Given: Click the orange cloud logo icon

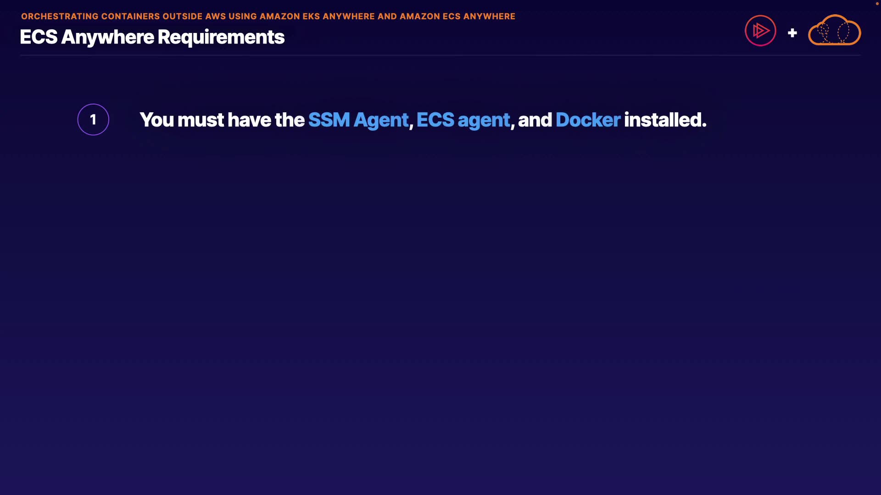Looking at the screenshot, I should click(x=834, y=31).
